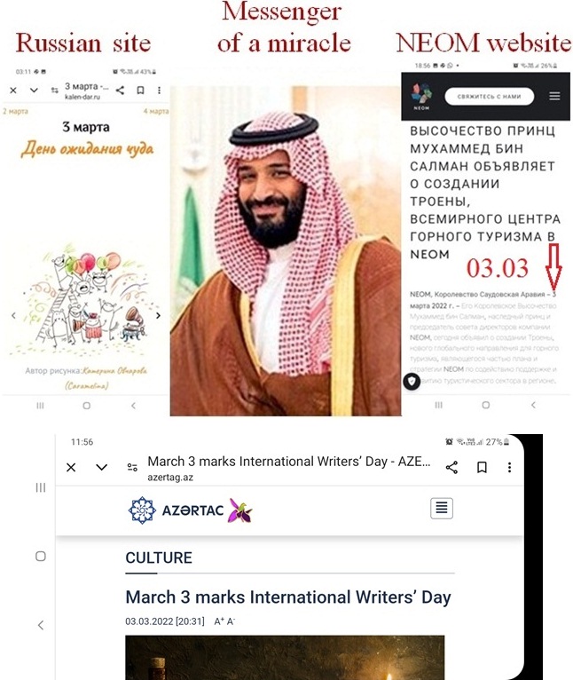Bookmark the International Writers' Day page
This screenshot has height=680, width=573.
[x=482, y=468]
